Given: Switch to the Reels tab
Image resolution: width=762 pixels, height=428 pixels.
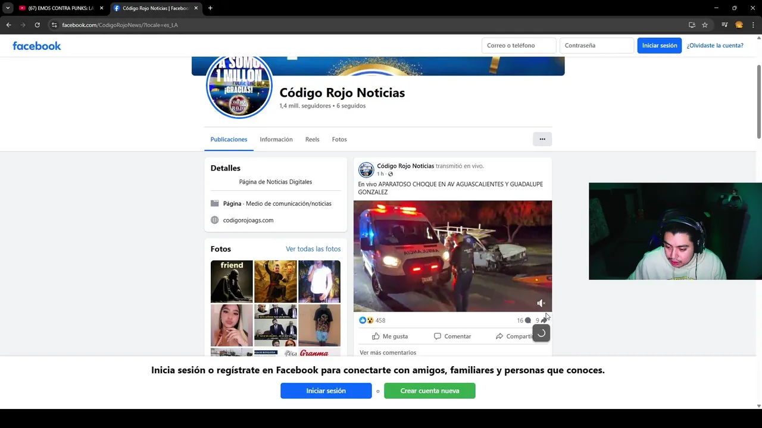Looking at the screenshot, I should point(313,139).
